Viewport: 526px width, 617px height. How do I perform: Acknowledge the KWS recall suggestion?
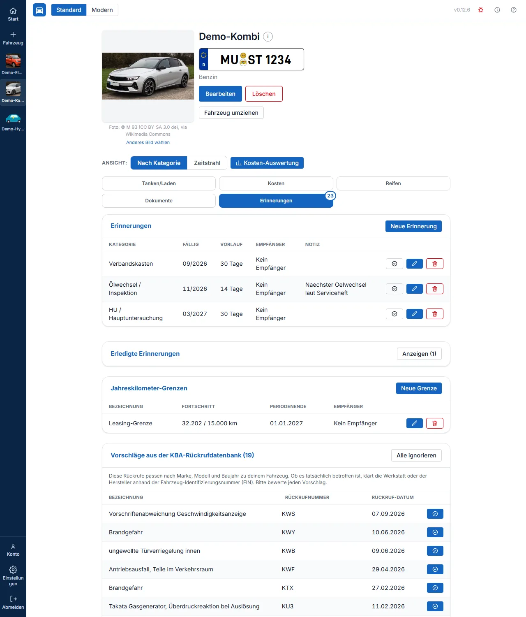[x=435, y=514]
